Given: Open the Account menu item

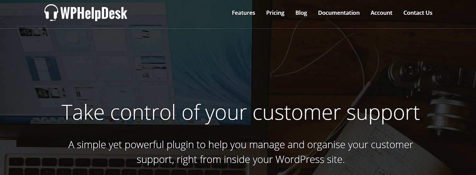Looking at the screenshot, I should 381,13.
